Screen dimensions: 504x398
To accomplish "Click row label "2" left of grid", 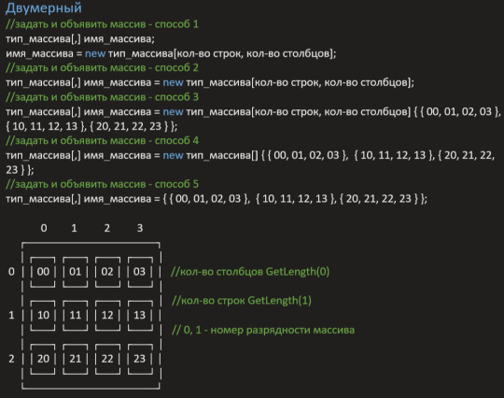I will coord(11,359).
